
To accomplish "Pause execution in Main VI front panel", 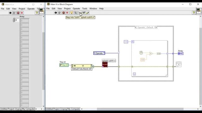I will pos(22,13).
